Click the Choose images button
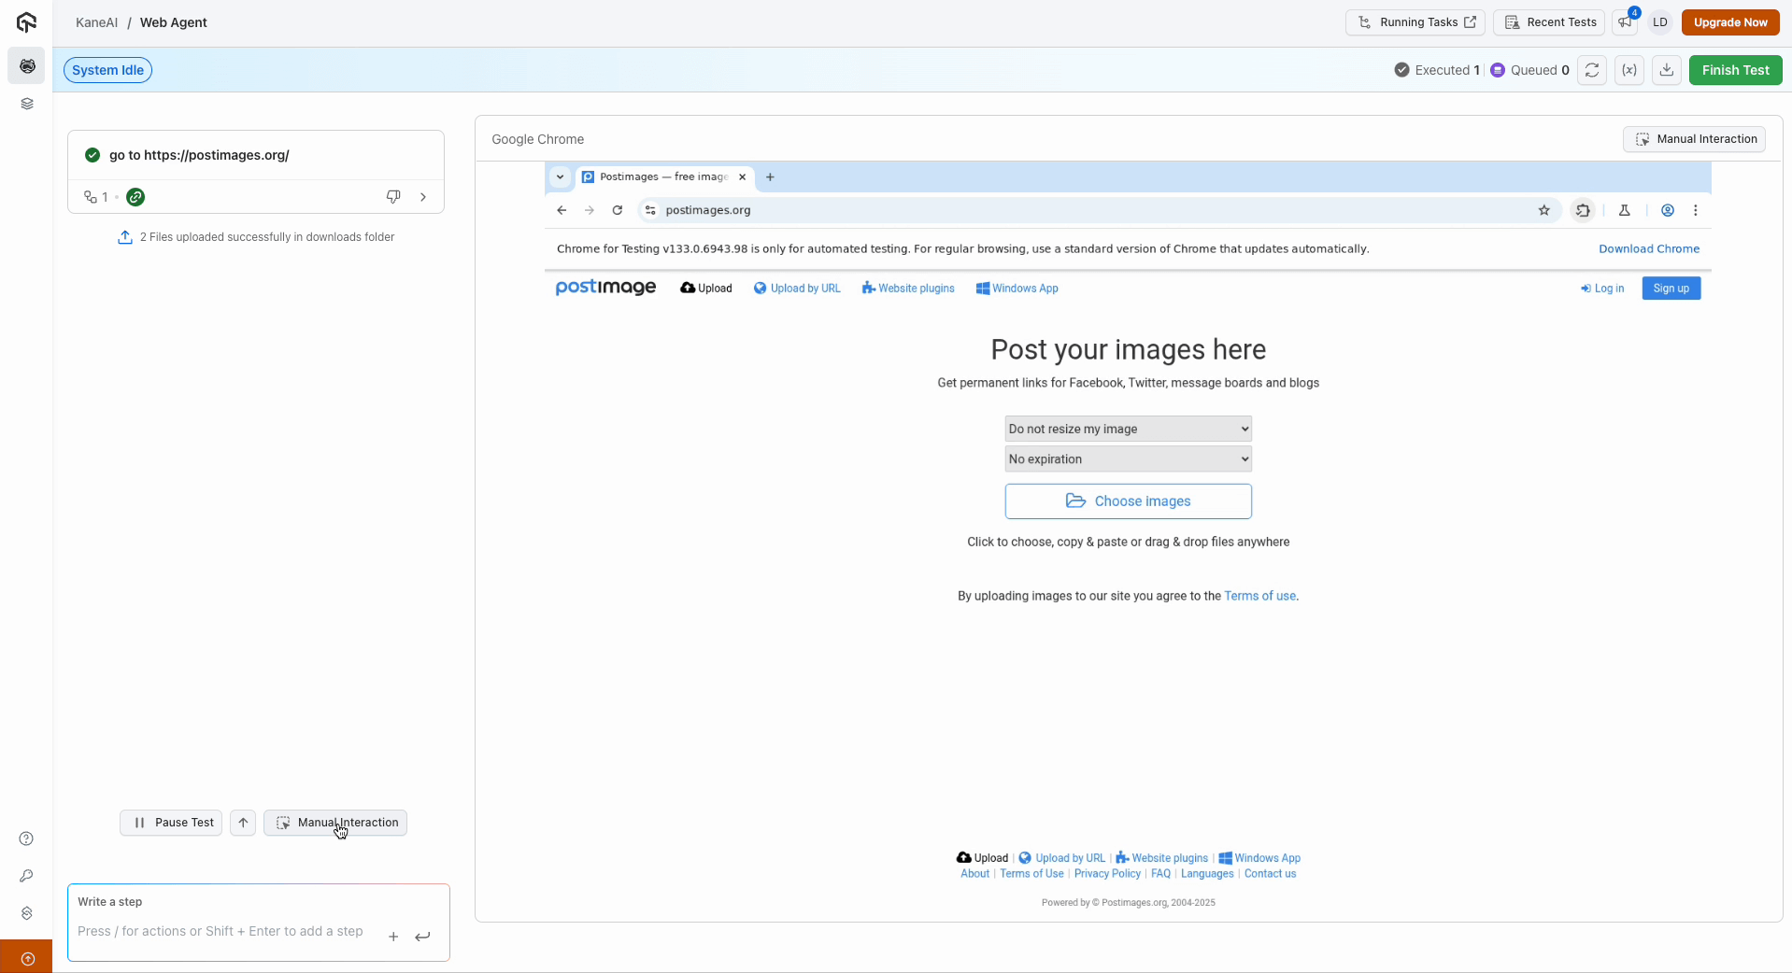This screenshot has width=1792, height=973. (1128, 501)
